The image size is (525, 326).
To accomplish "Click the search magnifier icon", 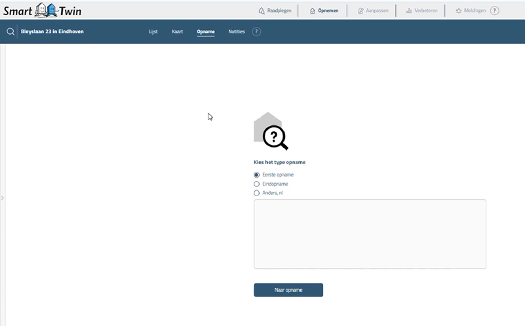I will pos(10,31).
